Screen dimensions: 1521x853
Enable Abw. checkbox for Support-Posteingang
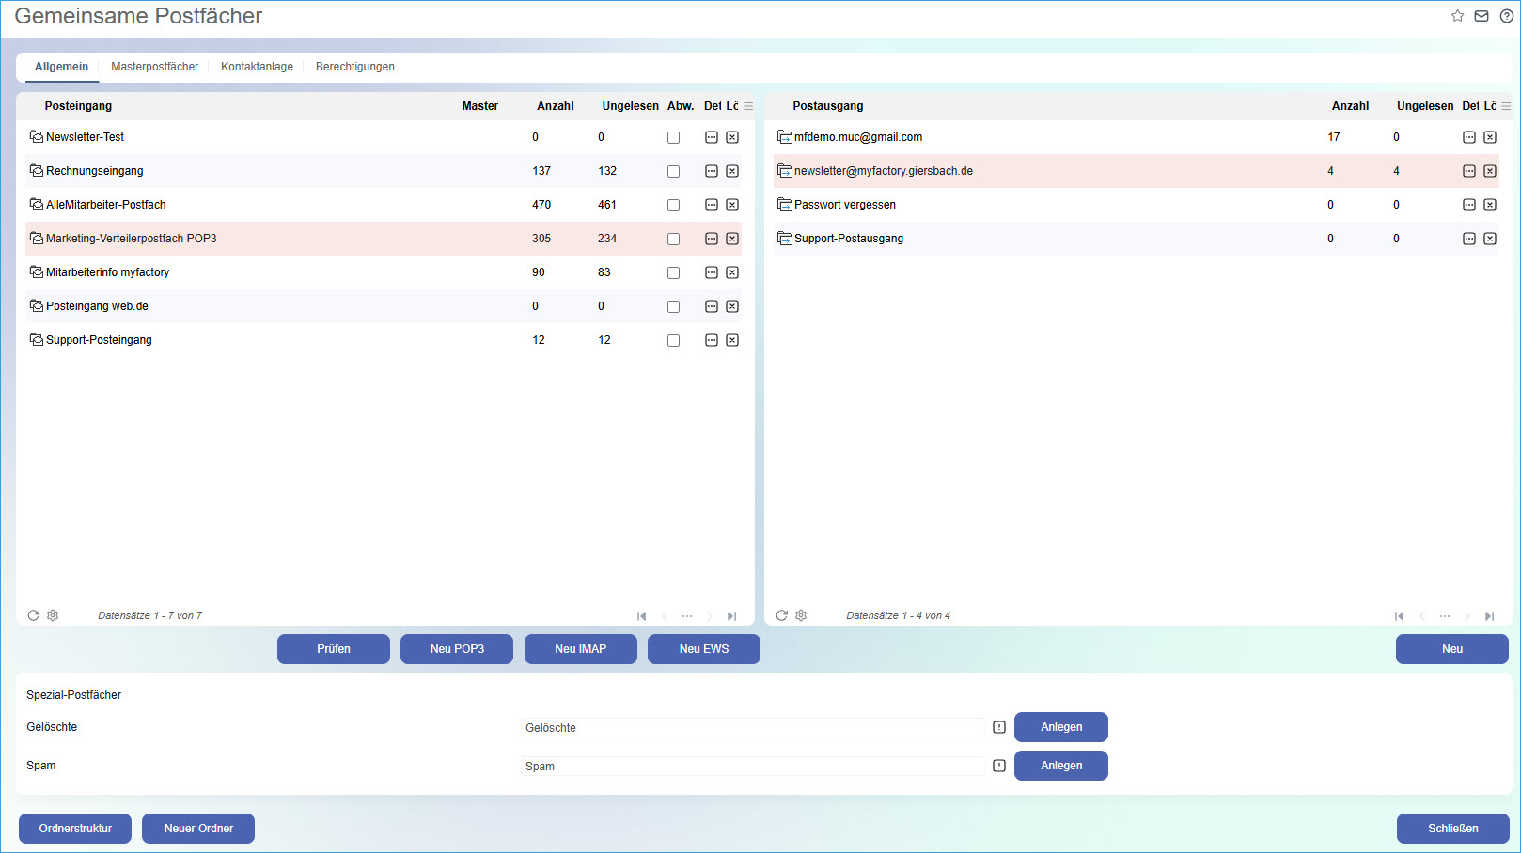(673, 340)
